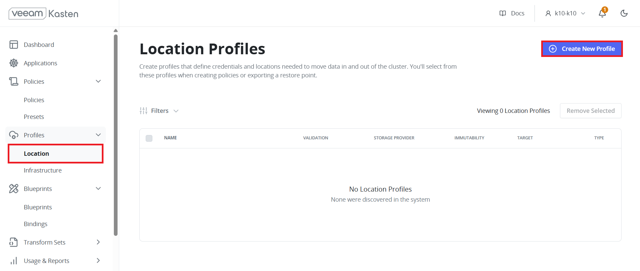
Task: Open Presets in the sidebar
Action: pos(34,117)
